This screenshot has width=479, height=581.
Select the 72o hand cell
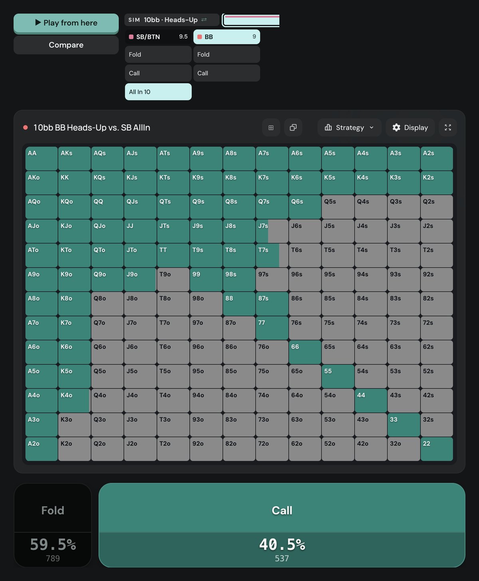point(272,449)
